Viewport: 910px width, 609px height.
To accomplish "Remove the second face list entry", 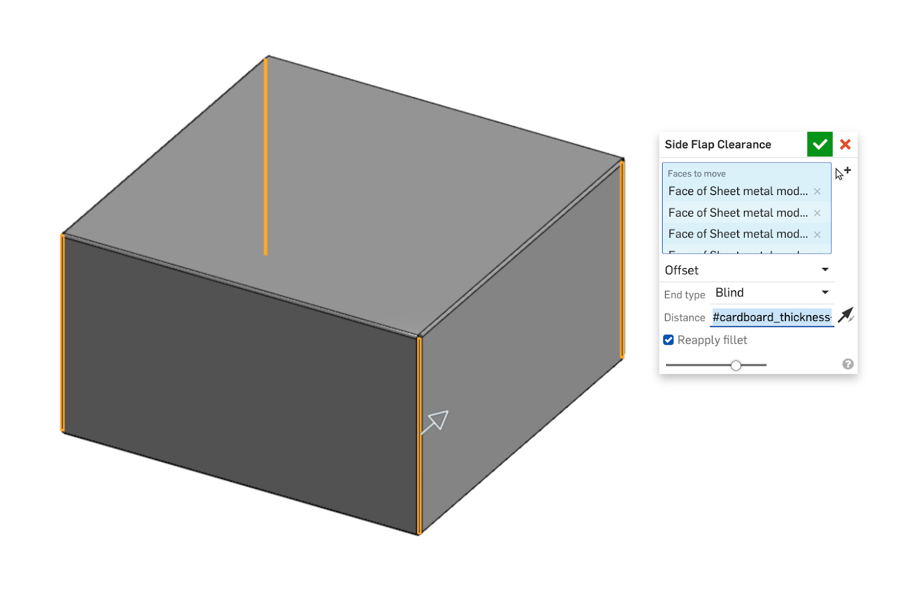I will click(x=817, y=213).
